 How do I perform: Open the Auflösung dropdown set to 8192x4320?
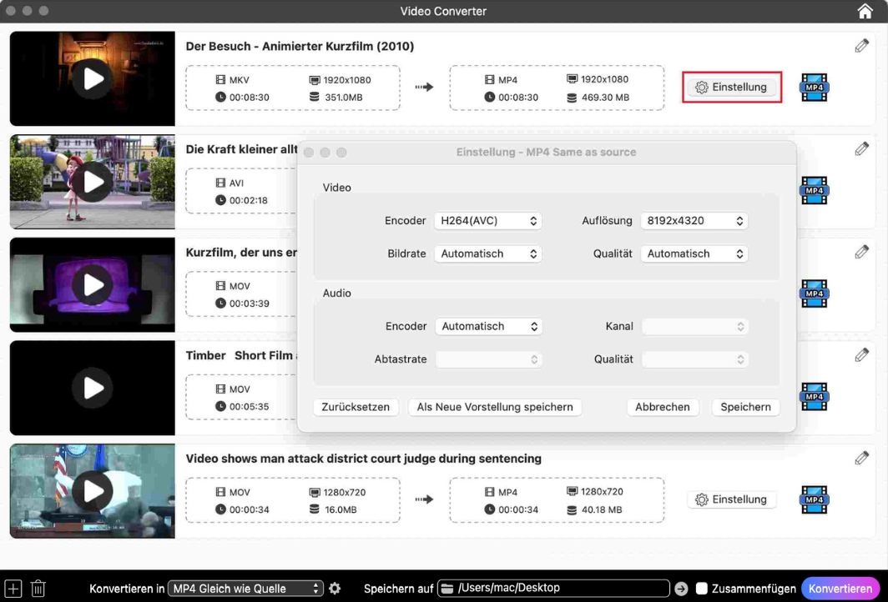(x=694, y=220)
